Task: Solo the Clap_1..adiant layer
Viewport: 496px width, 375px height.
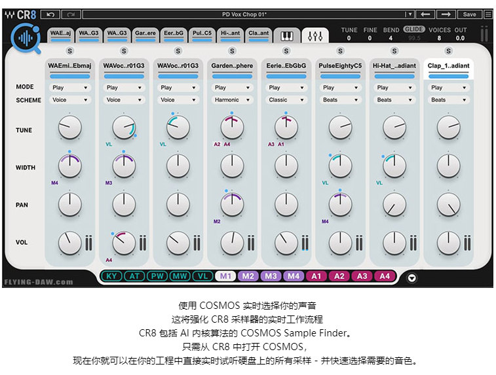Action: click(x=449, y=51)
